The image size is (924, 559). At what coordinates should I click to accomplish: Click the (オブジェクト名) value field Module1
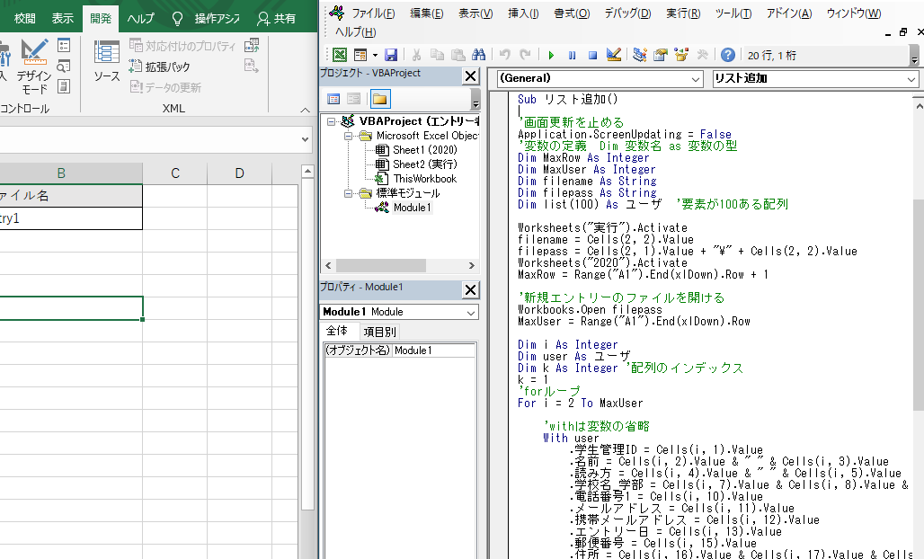[434, 350]
